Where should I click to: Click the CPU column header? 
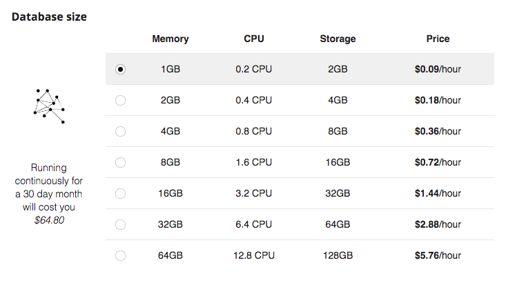click(x=254, y=39)
